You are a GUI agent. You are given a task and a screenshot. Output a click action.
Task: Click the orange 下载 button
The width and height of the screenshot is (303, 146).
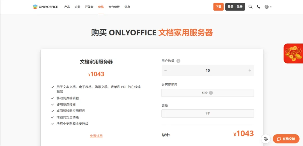[218, 7]
